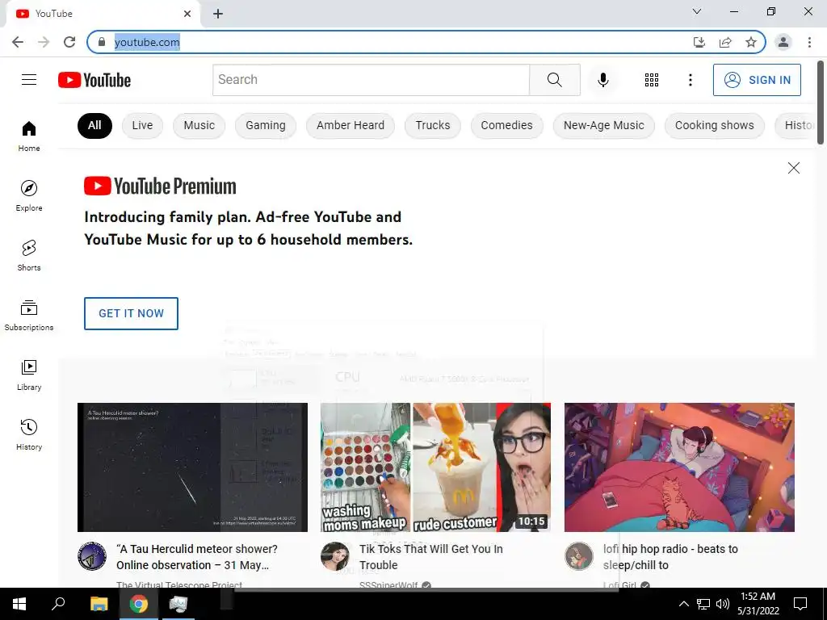
Task: Open notification center icon
Action: click(x=800, y=604)
